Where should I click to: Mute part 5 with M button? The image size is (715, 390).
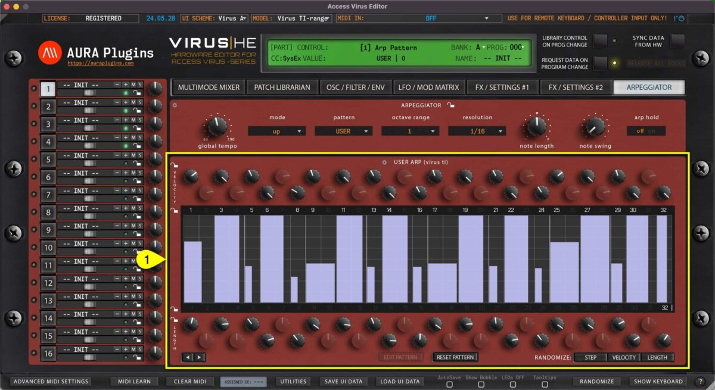click(x=133, y=155)
